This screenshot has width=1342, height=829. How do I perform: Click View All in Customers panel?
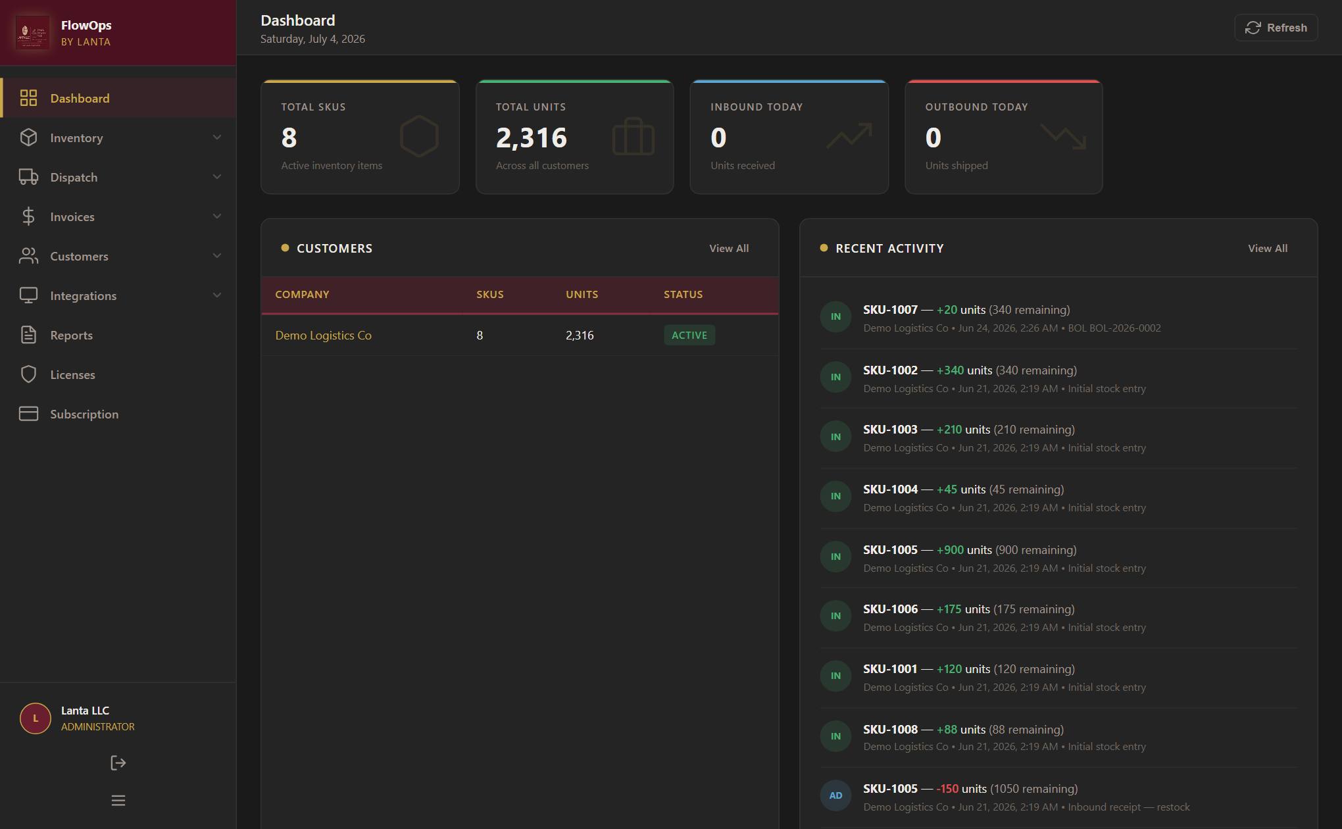(x=729, y=248)
